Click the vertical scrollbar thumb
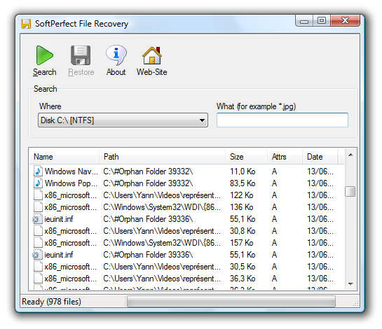 (x=350, y=191)
